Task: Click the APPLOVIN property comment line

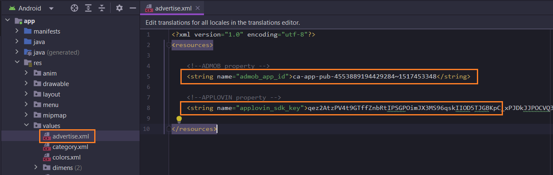Action: click(x=234, y=97)
